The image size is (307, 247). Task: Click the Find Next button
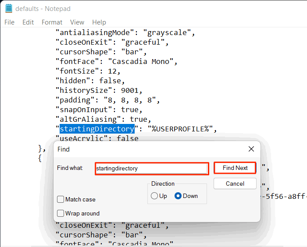pos(235,168)
